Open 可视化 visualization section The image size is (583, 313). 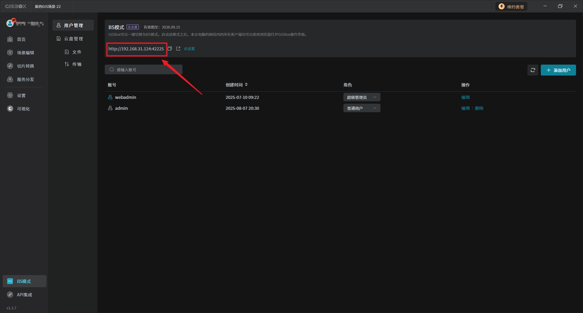(23, 109)
